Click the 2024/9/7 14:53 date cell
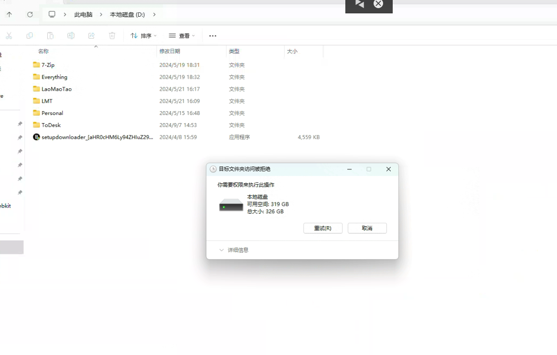The width and height of the screenshot is (557, 355). tap(178, 125)
